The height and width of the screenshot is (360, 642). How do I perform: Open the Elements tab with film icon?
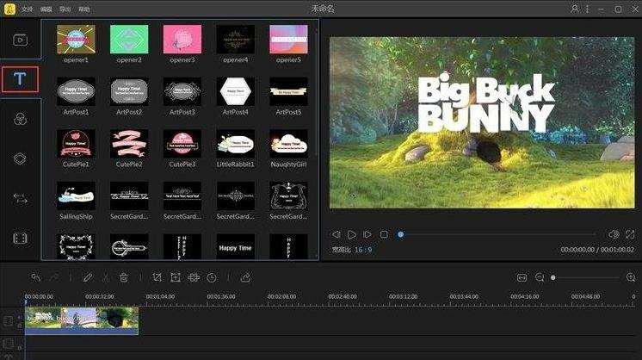coord(20,238)
